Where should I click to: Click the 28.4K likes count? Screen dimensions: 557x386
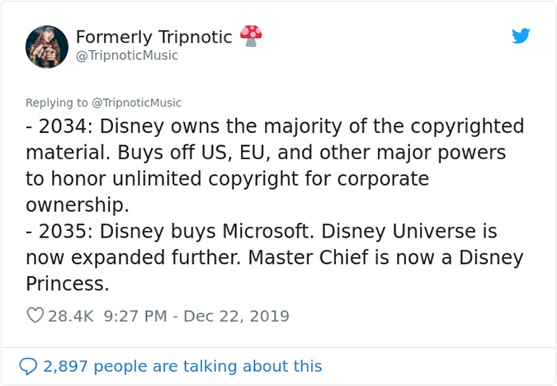[73, 316]
